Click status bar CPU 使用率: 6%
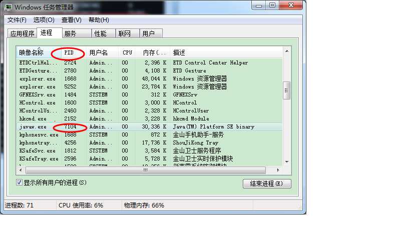Screen dimensions: 410x230 [81, 205]
